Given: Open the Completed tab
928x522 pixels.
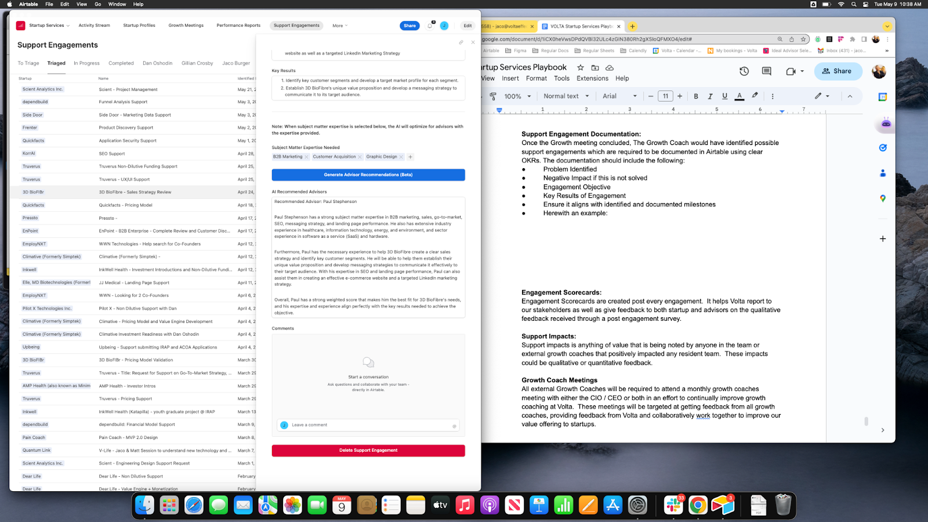Looking at the screenshot, I should click(x=121, y=63).
